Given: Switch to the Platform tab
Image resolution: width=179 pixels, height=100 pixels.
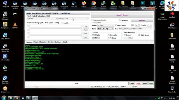Looking at the screenshot, I should click(29, 42).
